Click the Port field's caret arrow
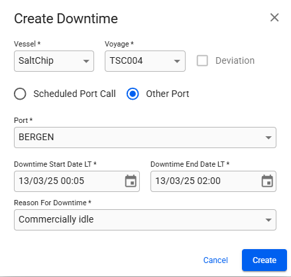 coord(268,138)
